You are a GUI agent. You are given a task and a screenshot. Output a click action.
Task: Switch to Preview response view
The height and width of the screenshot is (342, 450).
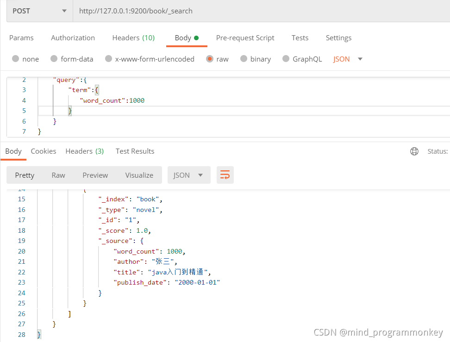click(95, 175)
